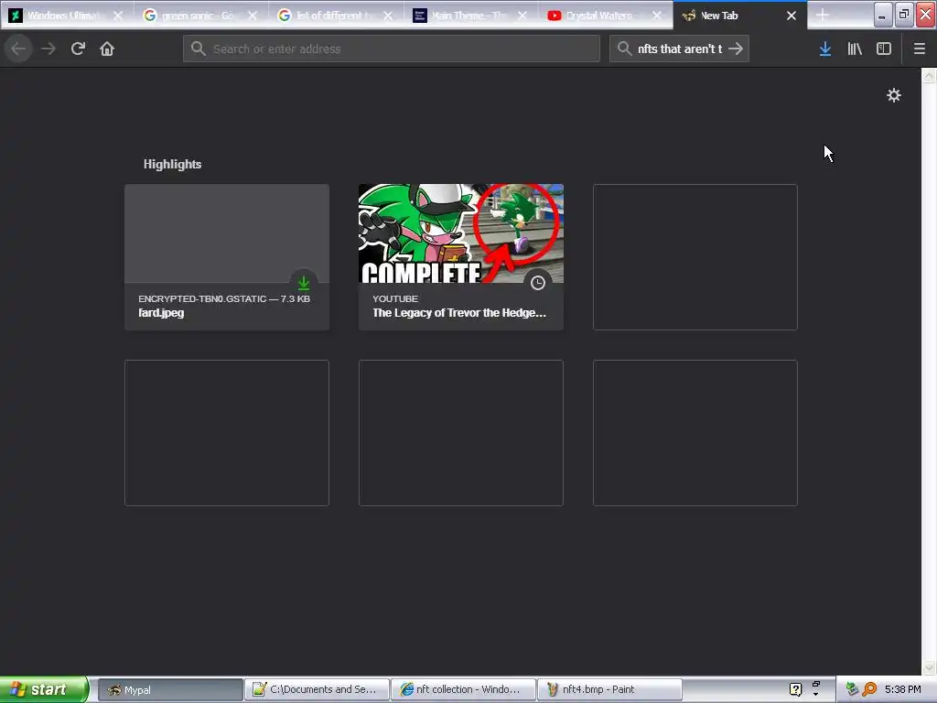
Task: Open the hamburger application menu
Action: coord(920,49)
